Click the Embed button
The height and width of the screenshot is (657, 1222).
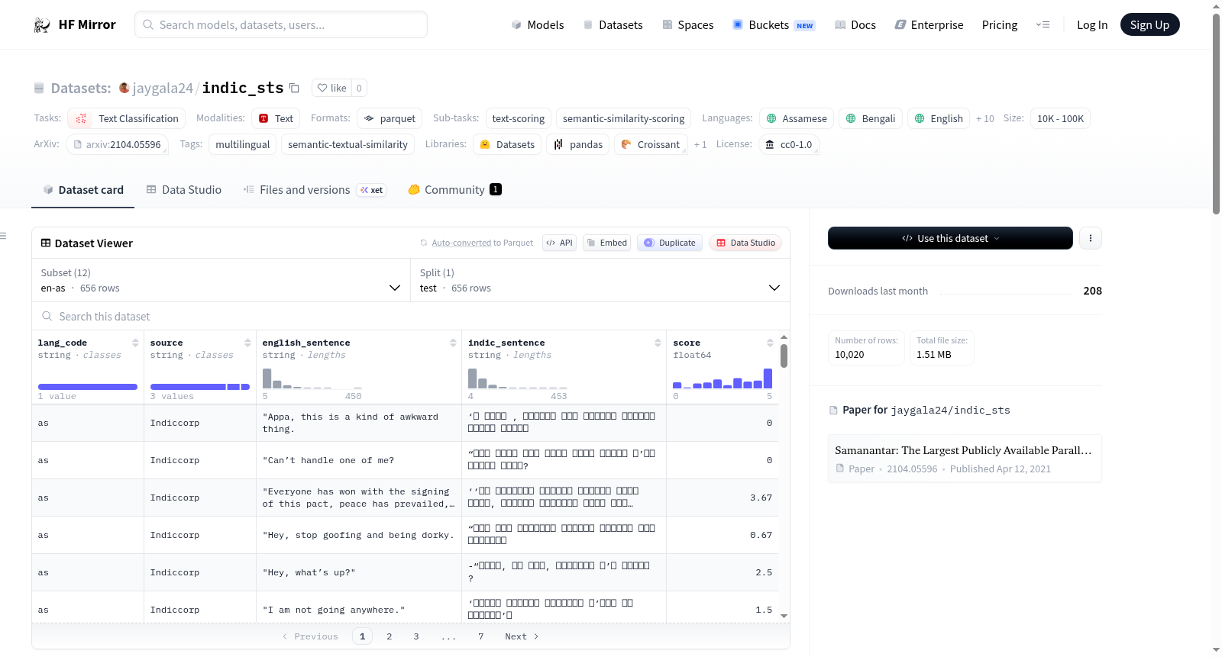pyautogui.click(x=607, y=243)
